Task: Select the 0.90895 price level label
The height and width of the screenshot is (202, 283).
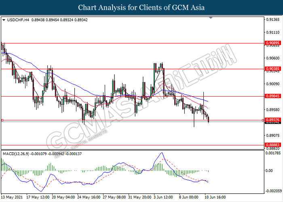Action: [273, 43]
